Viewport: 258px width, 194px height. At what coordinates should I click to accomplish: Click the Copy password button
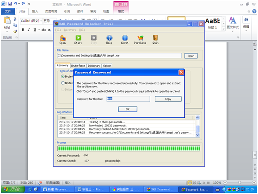coord(168,99)
